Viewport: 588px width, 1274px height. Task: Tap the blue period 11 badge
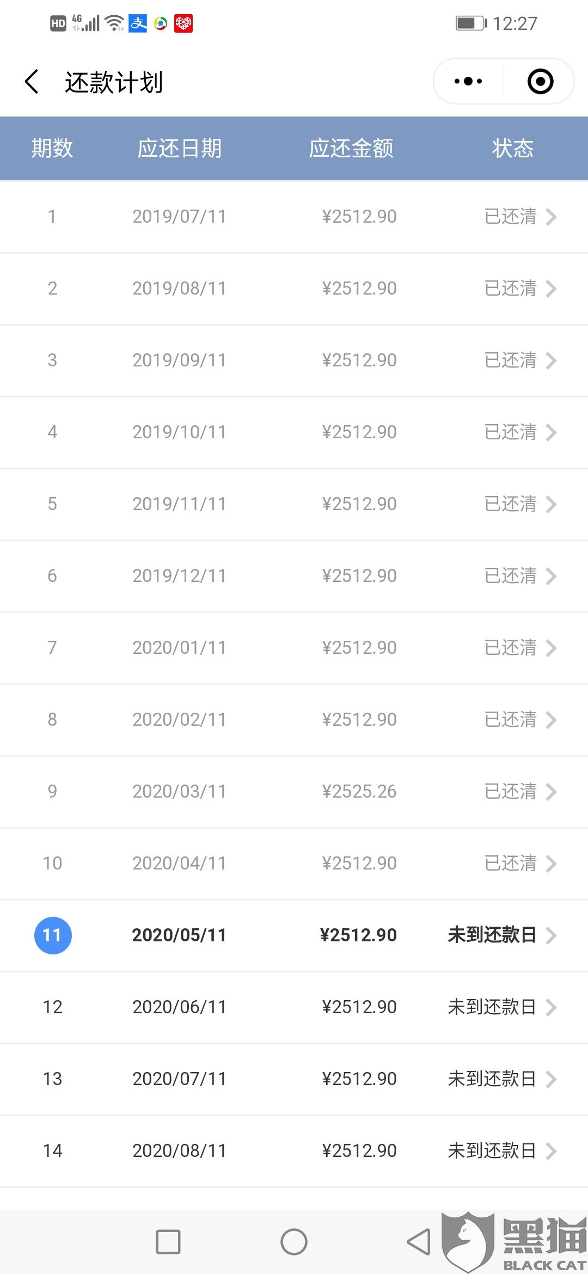click(x=53, y=935)
